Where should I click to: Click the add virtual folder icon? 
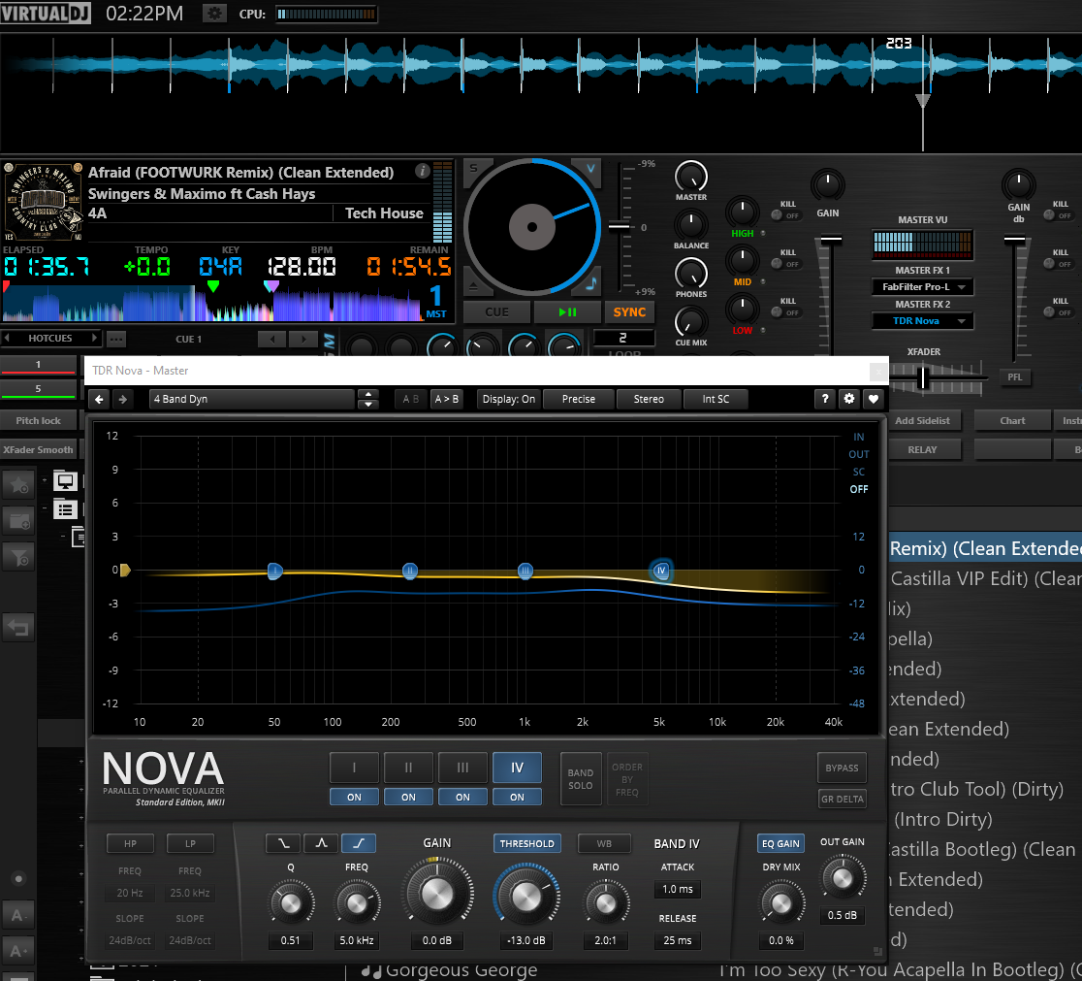click(18, 520)
